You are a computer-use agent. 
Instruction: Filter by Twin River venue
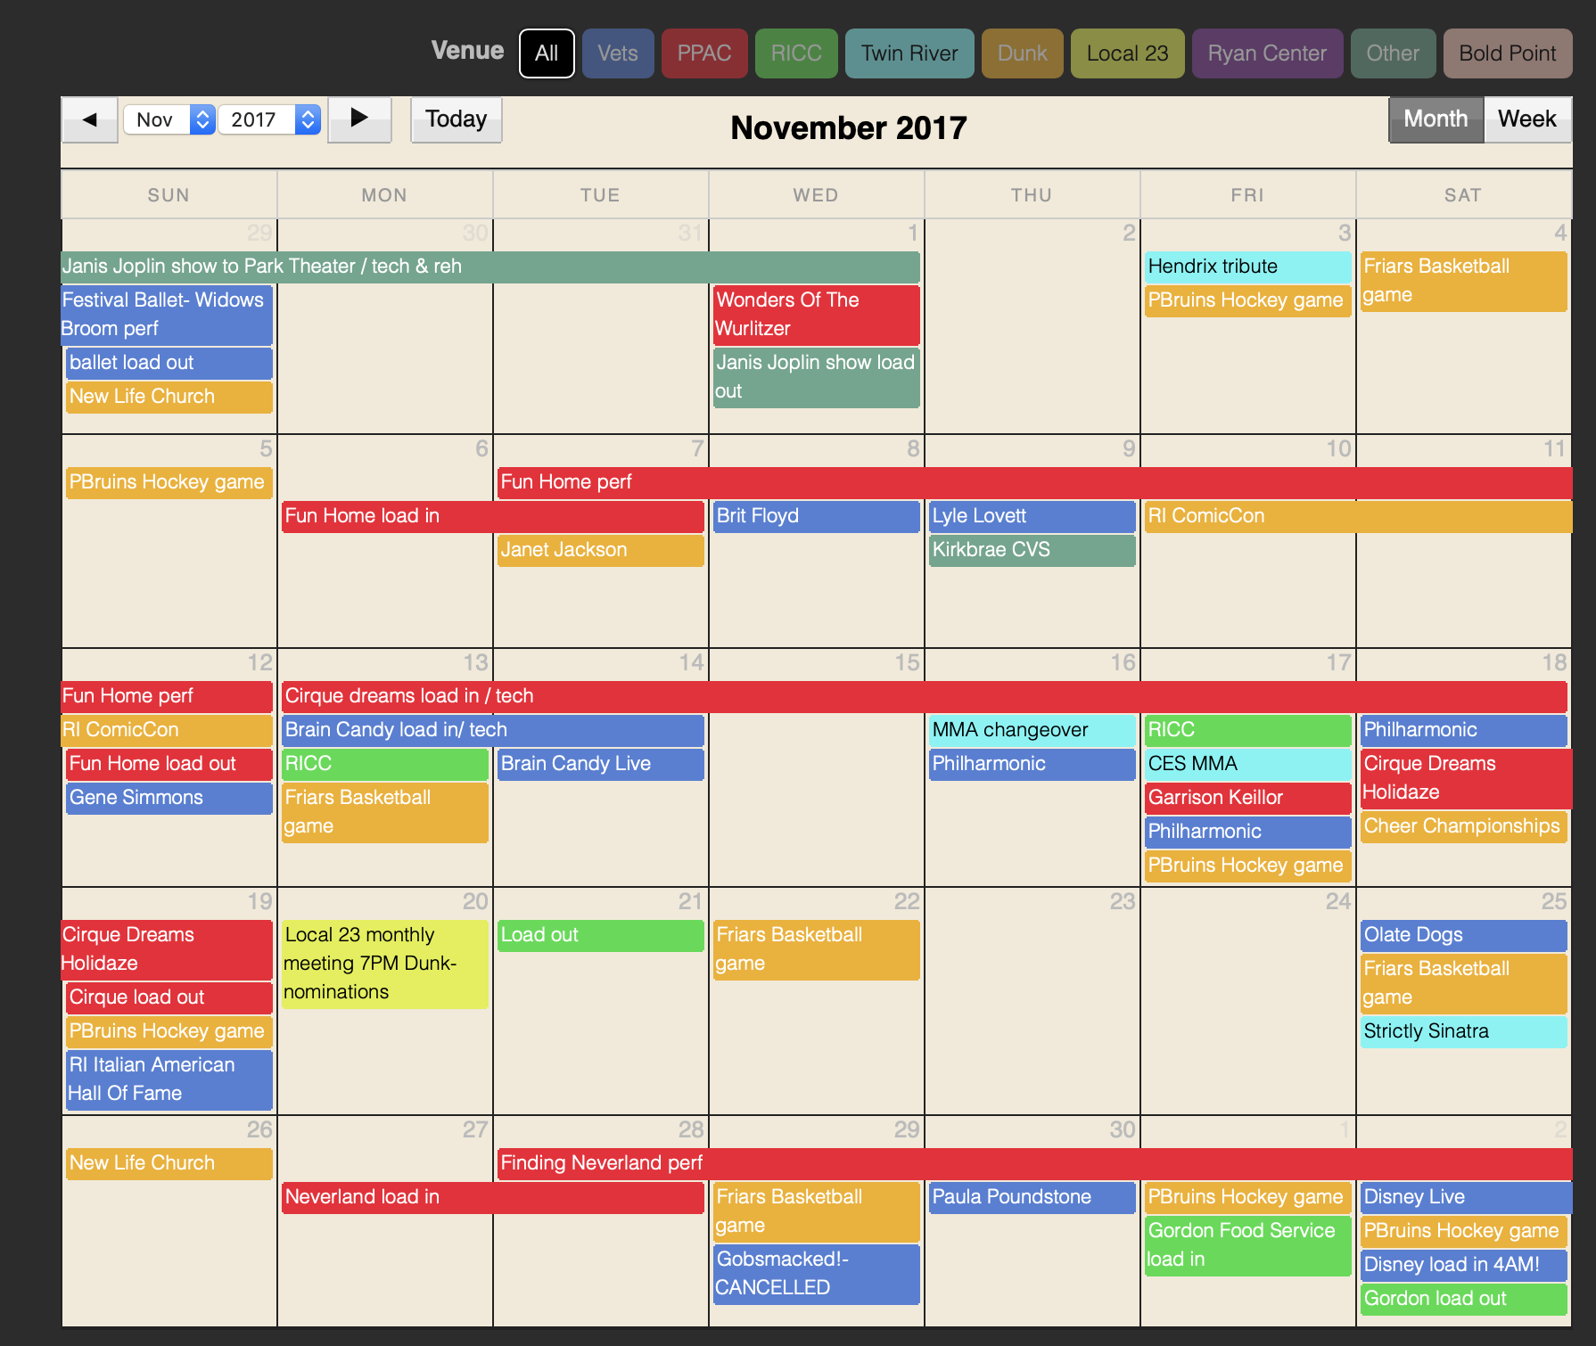909,53
